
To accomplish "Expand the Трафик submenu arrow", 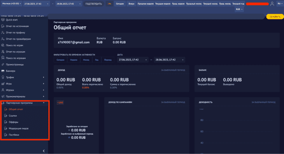I will pyautogui.click(x=44, y=77).
